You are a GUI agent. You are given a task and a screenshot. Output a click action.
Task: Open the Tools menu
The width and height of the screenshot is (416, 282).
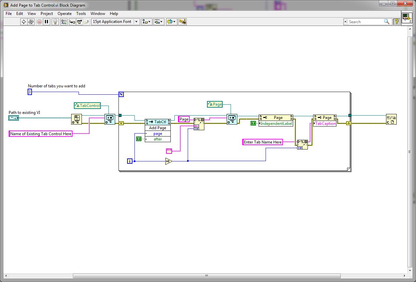coord(81,14)
